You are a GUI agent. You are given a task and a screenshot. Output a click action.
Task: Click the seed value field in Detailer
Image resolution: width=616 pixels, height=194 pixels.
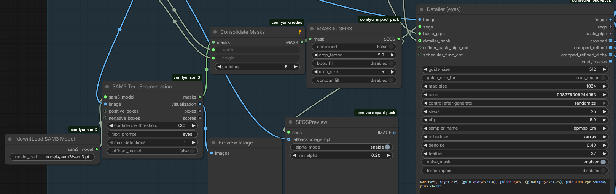click(x=514, y=95)
